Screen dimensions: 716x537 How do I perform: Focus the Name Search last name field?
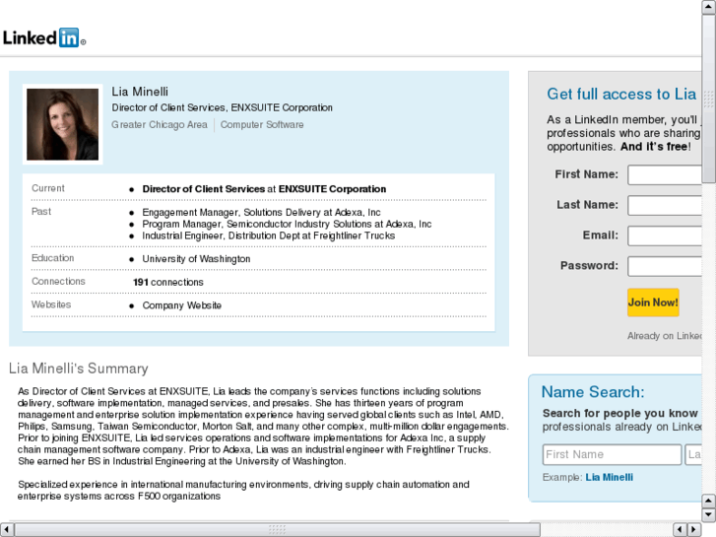(x=693, y=454)
